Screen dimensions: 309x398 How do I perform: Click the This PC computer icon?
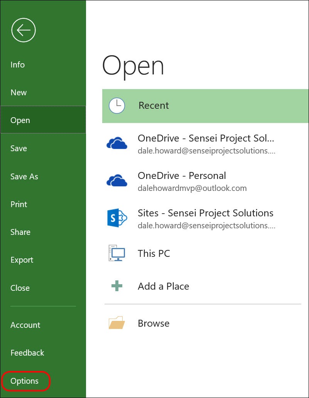117,253
